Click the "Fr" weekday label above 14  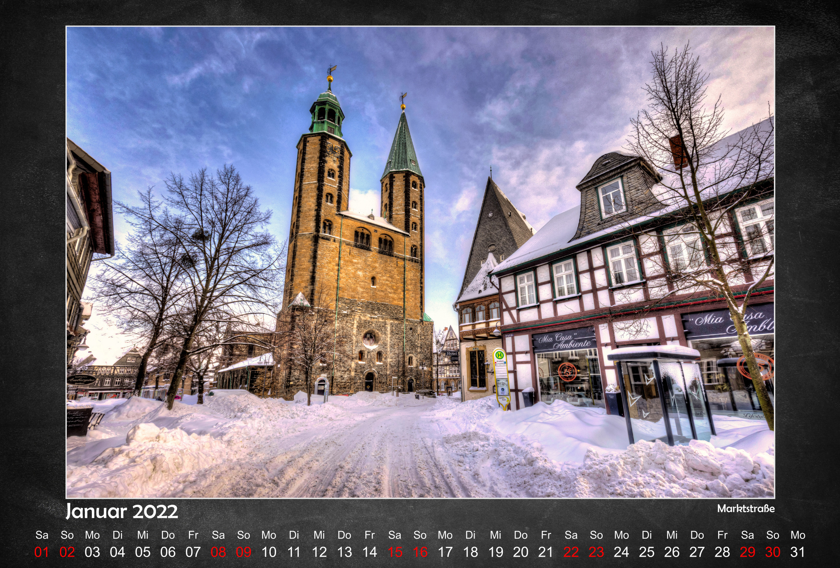pyautogui.click(x=370, y=535)
